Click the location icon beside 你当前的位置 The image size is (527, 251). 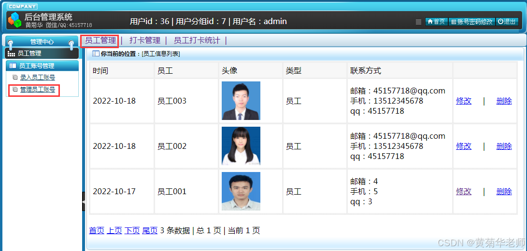point(96,53)
